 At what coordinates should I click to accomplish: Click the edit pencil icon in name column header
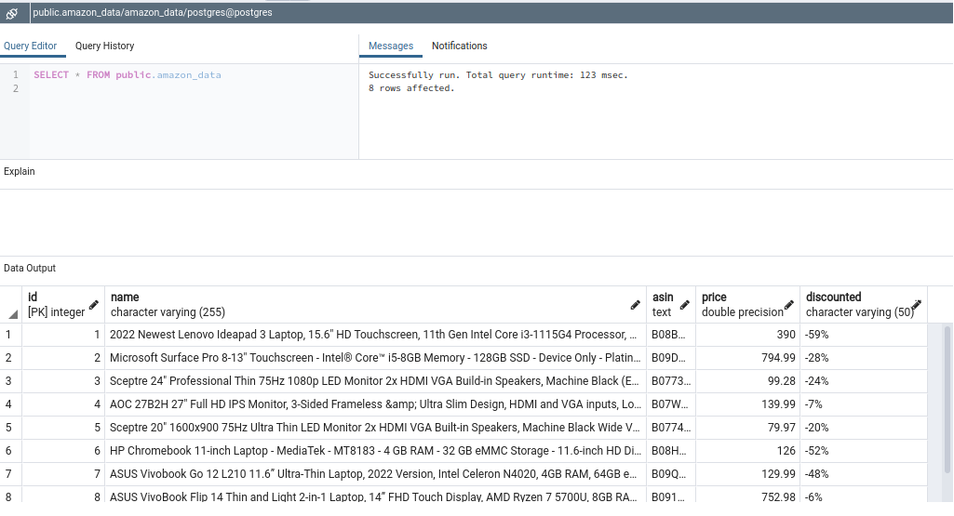click(x=635, y=305)
